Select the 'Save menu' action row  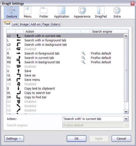click(x=65, y=80)
